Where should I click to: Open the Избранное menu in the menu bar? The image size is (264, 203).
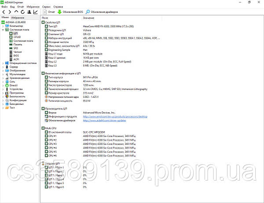[x=33, y=7]
